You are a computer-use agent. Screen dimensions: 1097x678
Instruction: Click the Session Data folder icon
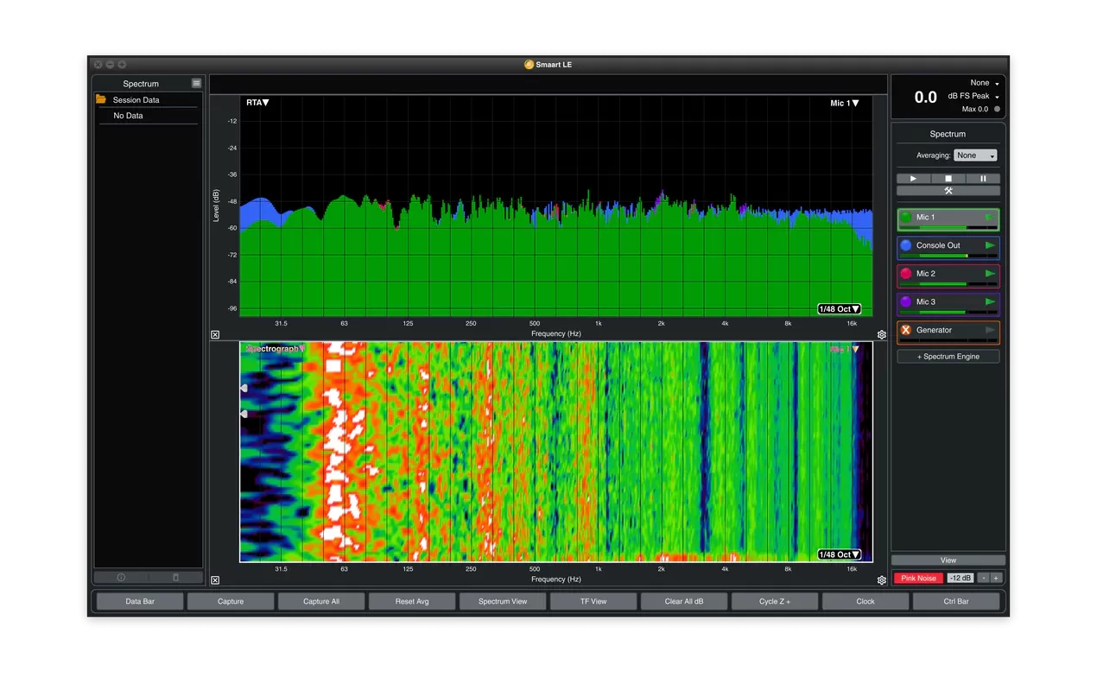point(101,99)
